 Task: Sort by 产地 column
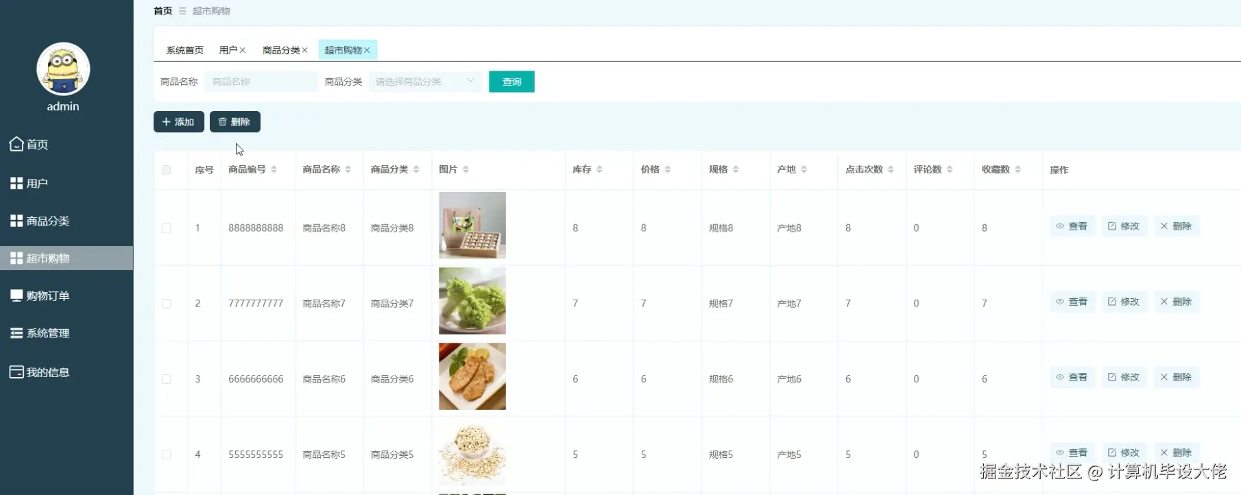[804, 169]
